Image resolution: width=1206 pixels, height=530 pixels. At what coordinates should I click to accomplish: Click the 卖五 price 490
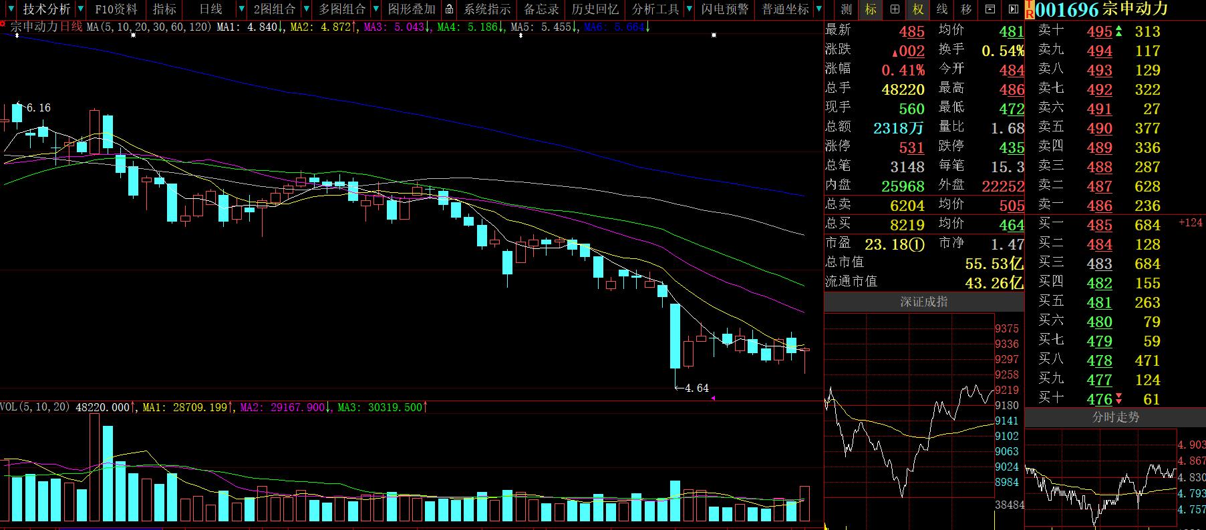[1099, 128]
